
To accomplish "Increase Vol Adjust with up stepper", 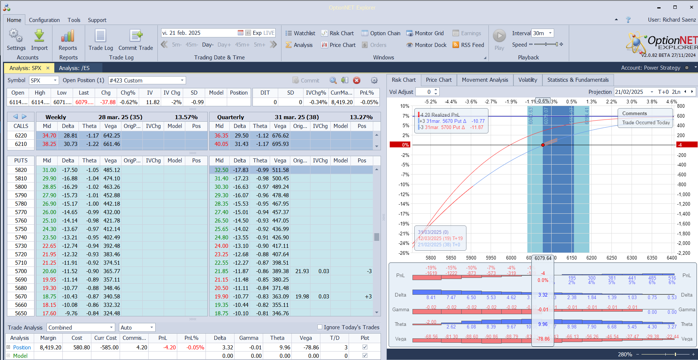I will pos(436,90).
